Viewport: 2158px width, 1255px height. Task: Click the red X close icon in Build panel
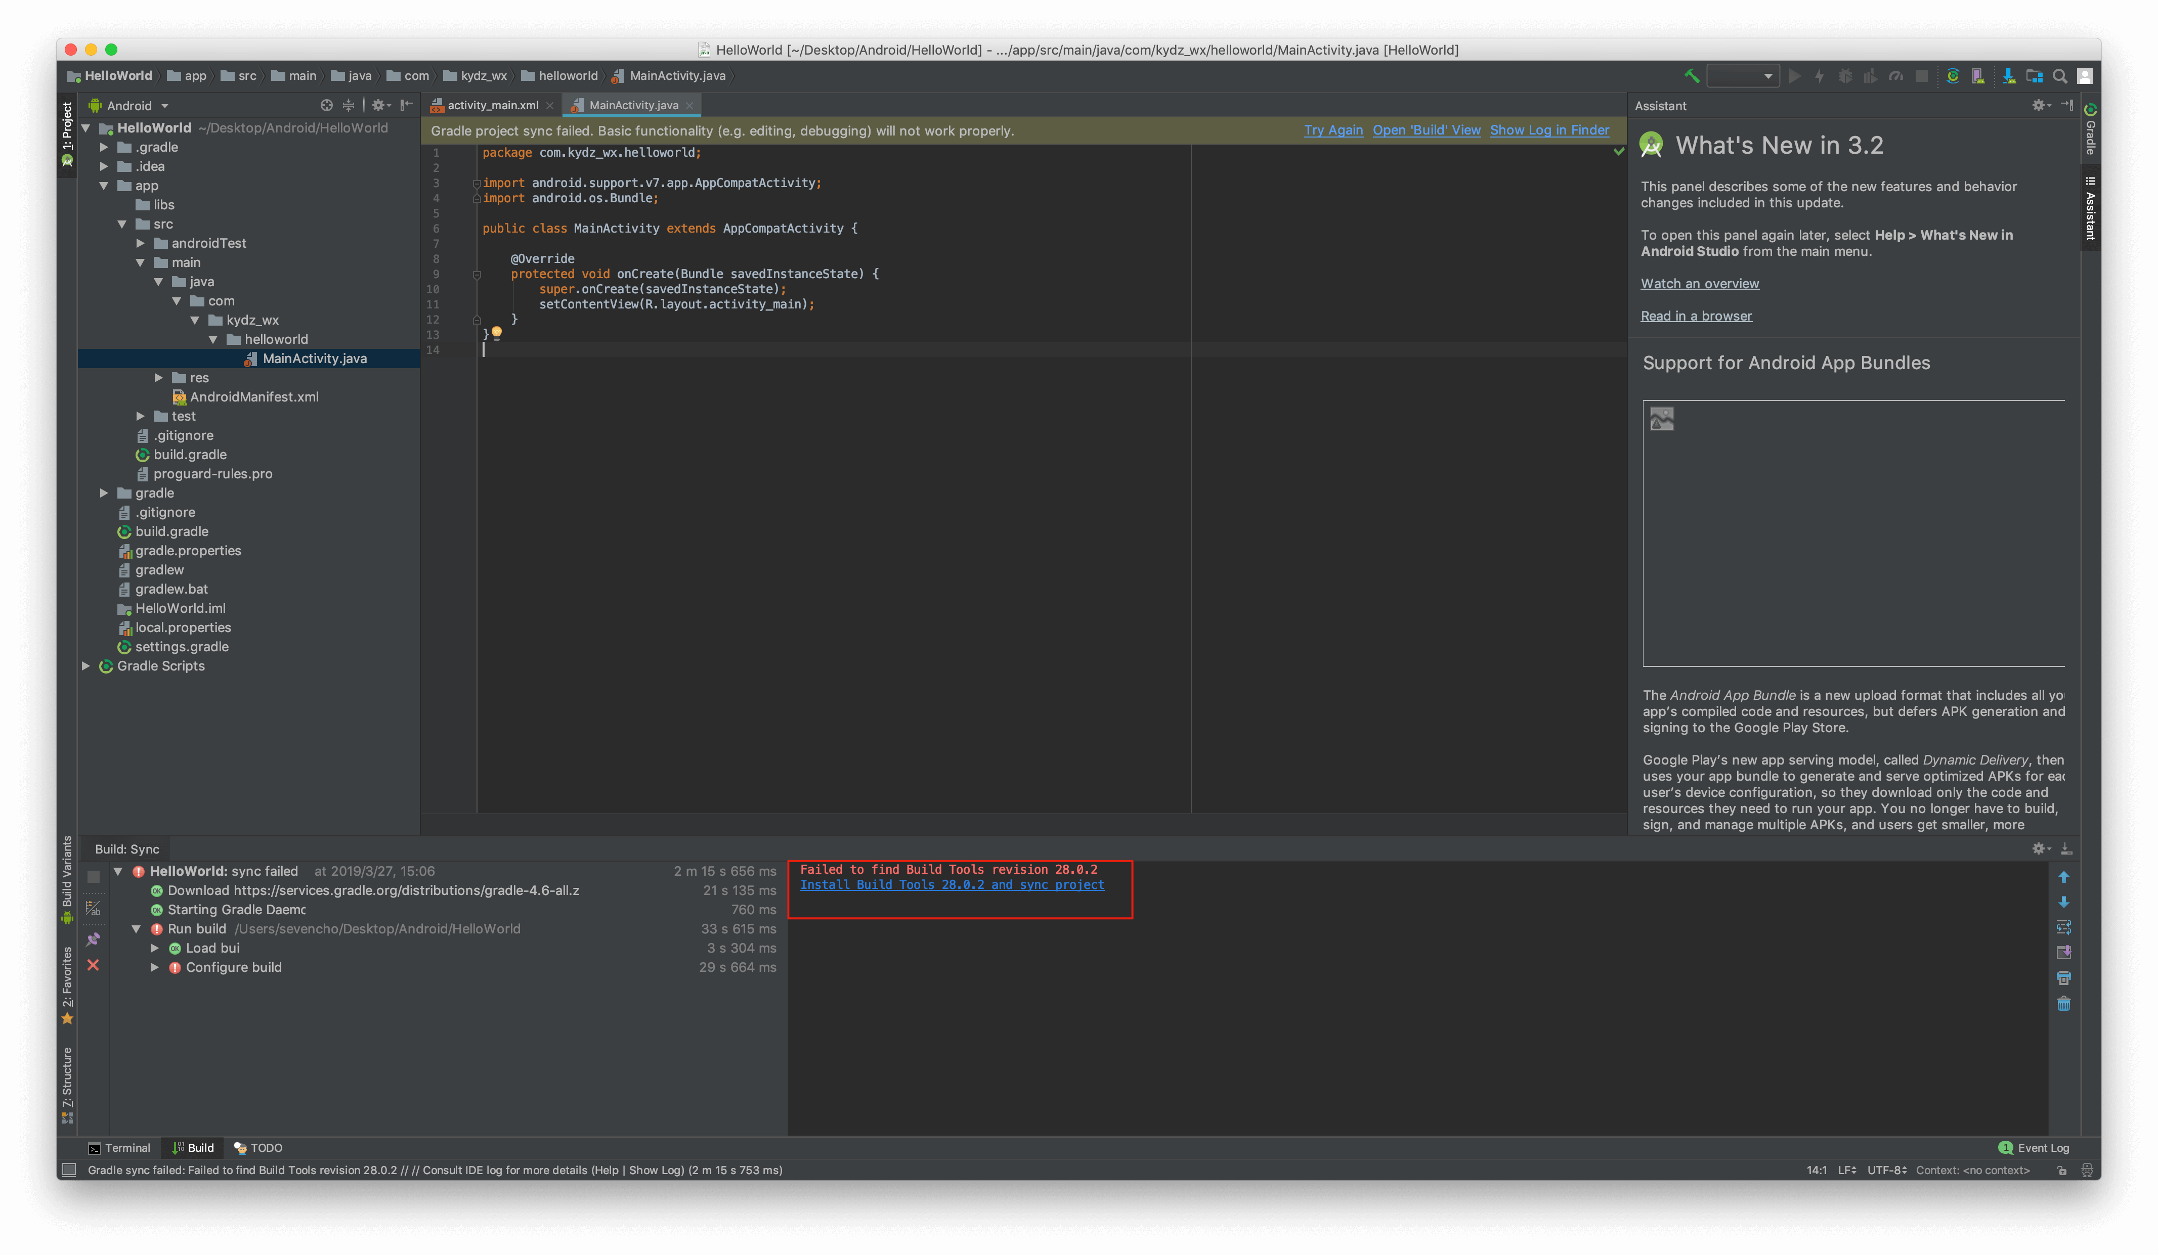click(94, 965)
